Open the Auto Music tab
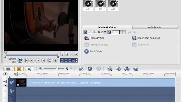181x102 pixels. click(x=155, y=27)
